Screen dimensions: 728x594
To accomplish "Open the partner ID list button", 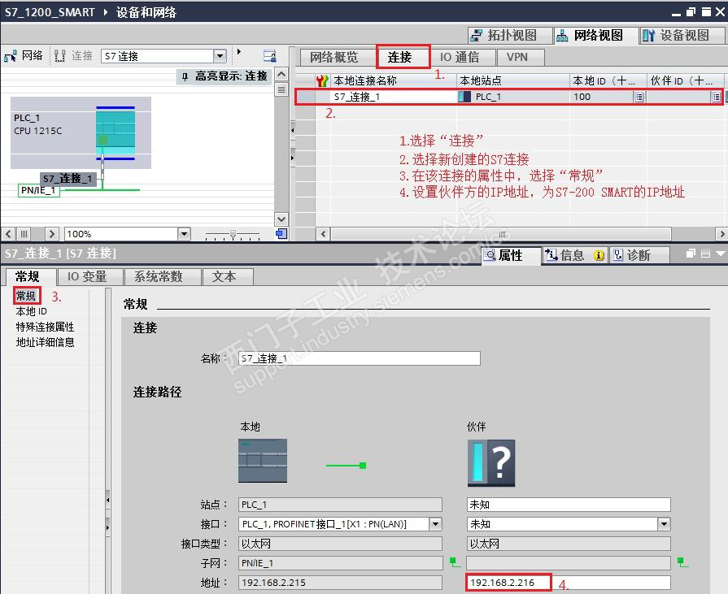I will click(x=717, y=97).
